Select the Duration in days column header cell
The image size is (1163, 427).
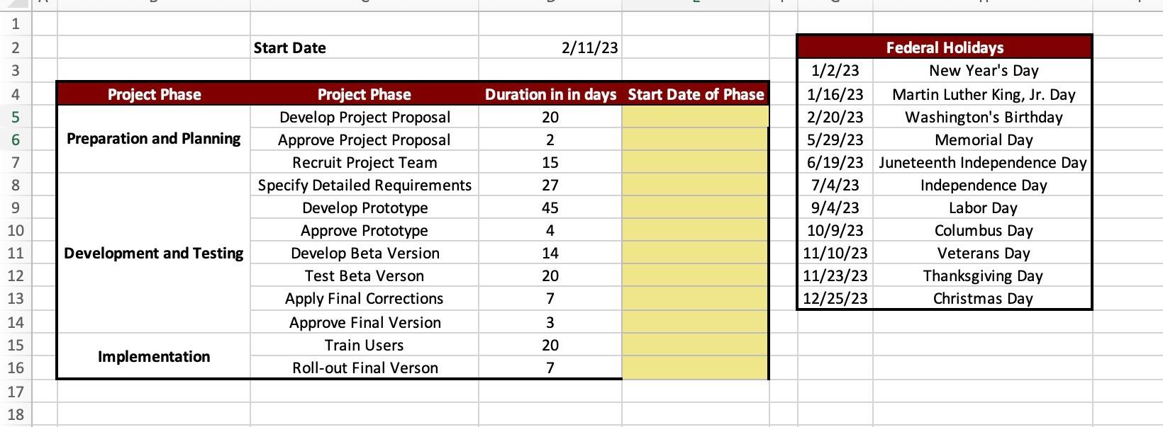[x=551, y=93]
